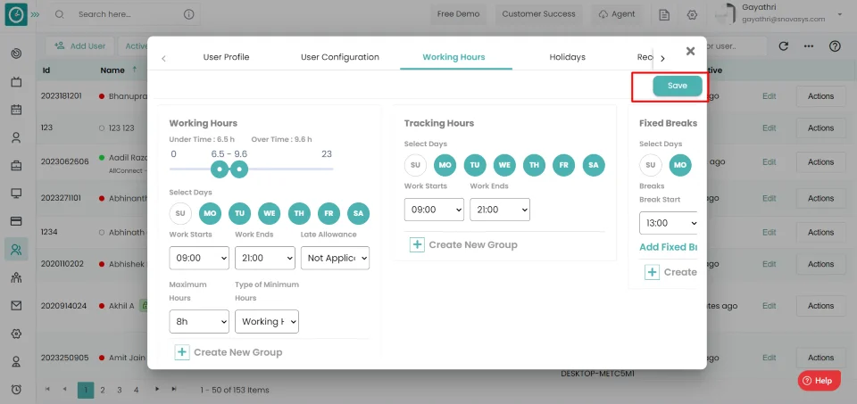Click the plus icon under Tracking Hours
Viewport: 857px width, 404px height.
coord(417,244)
